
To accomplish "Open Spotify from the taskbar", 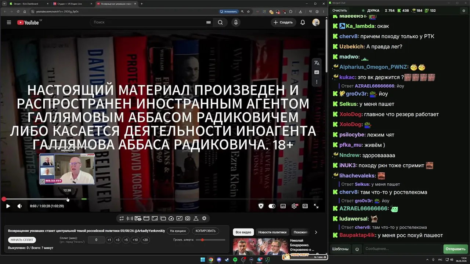I will pyautogui.click(x=235, y=260).
